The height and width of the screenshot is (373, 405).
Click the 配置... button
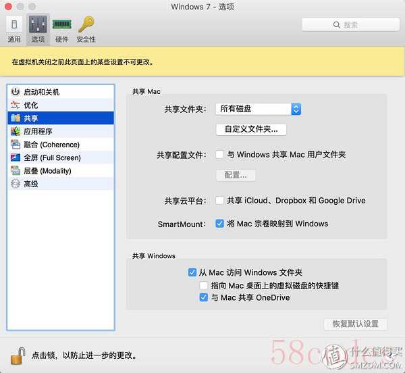pyautogui.click(x=236, y=175)
